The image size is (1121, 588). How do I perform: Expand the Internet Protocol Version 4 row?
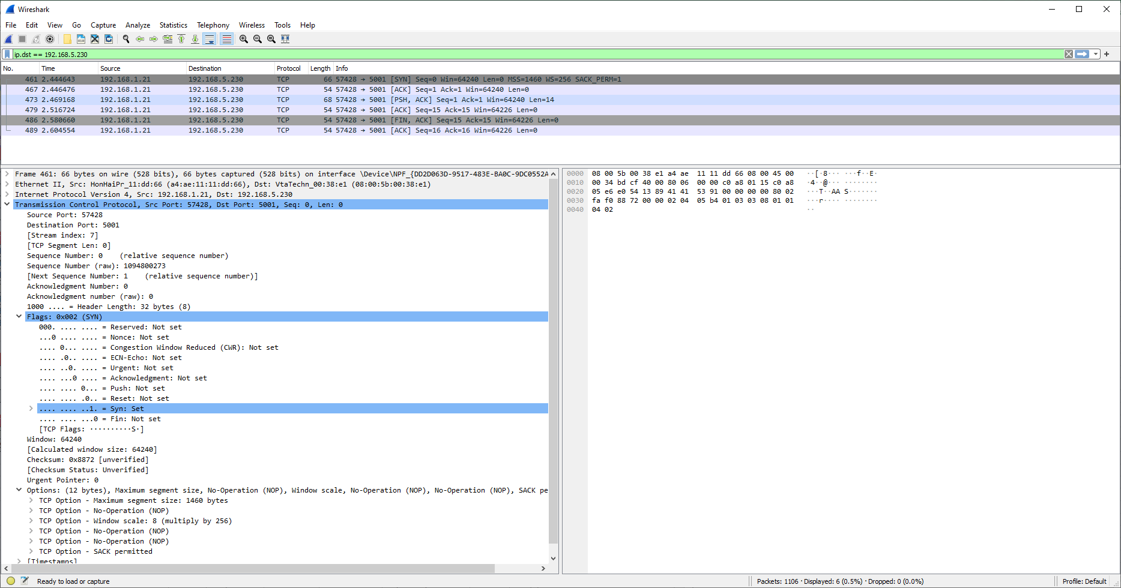[x=7, y=194]
